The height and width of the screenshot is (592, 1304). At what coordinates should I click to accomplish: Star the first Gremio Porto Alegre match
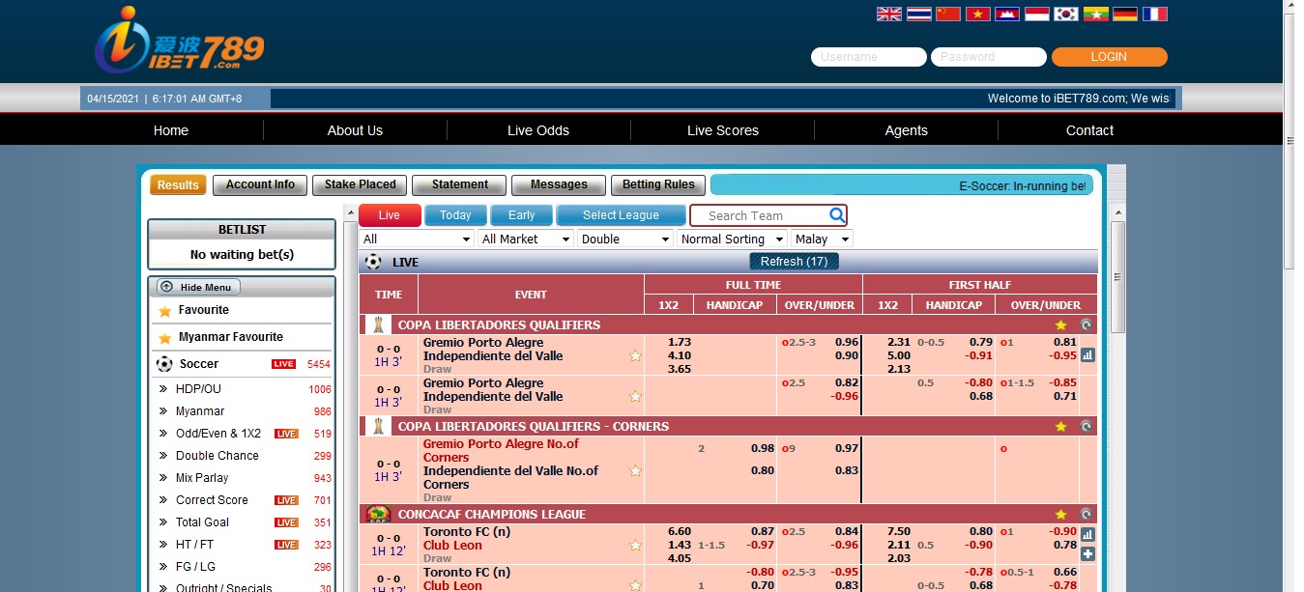coord(635,355)
